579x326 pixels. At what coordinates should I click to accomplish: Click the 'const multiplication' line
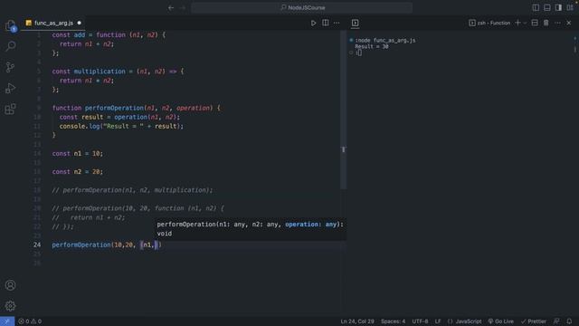pos(118,72)
